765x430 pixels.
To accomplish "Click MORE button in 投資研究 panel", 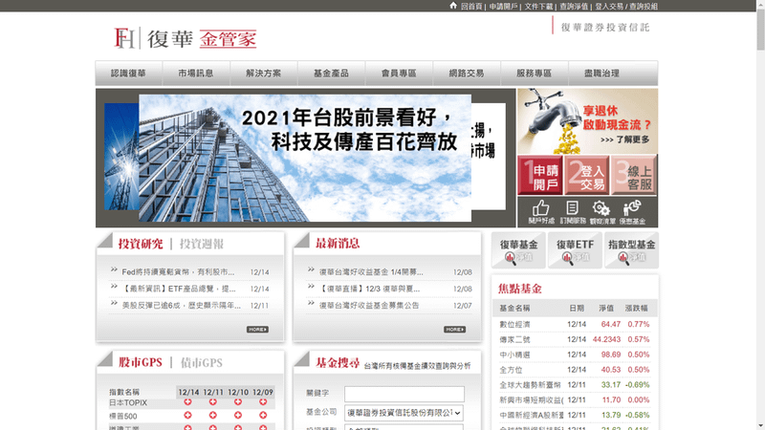I will click(257, 330).
